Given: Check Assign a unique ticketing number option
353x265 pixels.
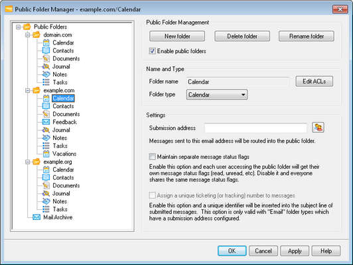Looking at the screenshot, I should point(152,195).
